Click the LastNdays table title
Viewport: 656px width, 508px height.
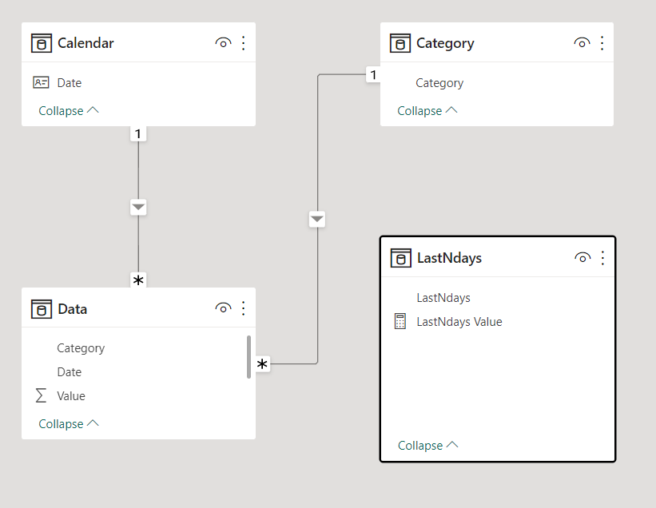click(449, 258)
